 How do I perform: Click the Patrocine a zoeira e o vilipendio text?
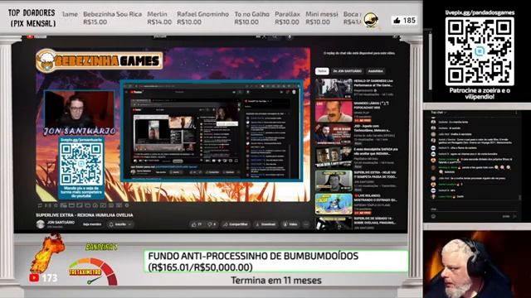tap(480, 94)
